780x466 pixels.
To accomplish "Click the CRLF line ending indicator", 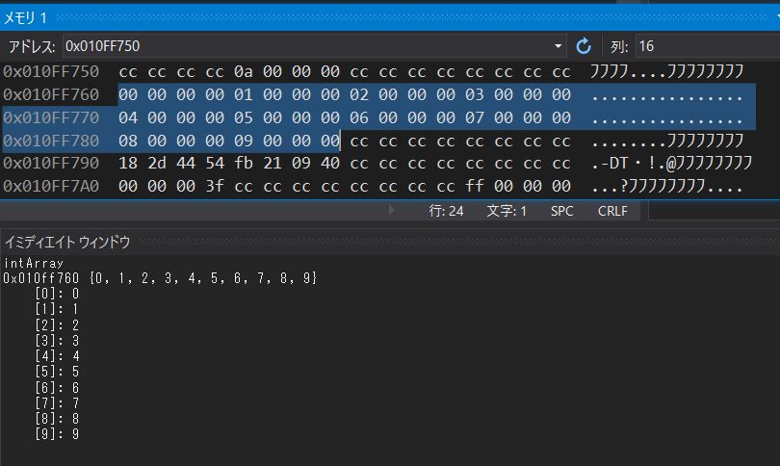I will tap(612, 211).
